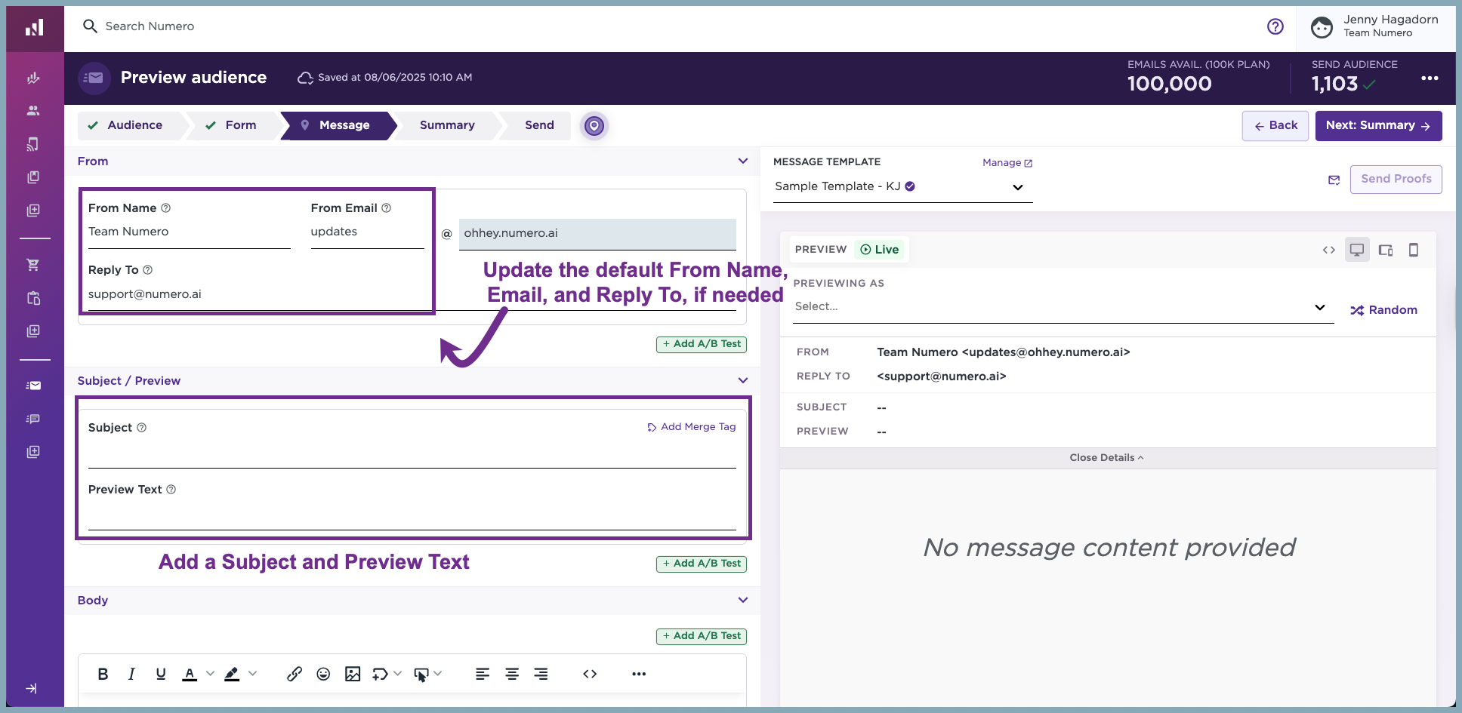This screenshot has width=1462, height=713.
Task: Toggle Italic formatting in body editor
Action: pyautogui.click(x=131, y=674)
